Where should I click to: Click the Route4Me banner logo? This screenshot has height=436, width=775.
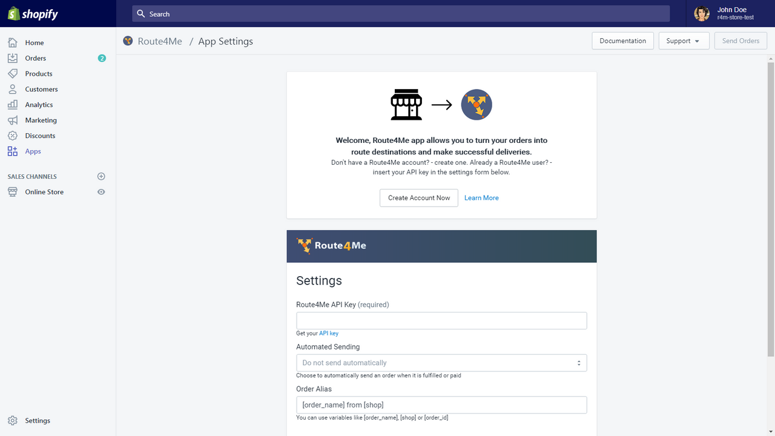(332, 246)
